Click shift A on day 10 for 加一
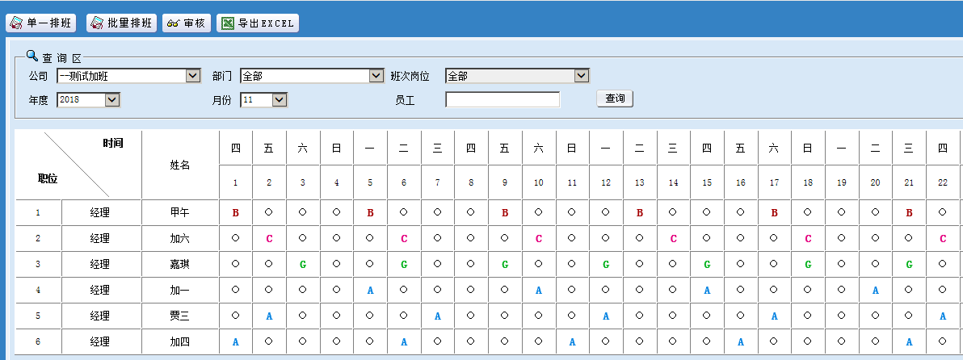 (x=539, y=290)
